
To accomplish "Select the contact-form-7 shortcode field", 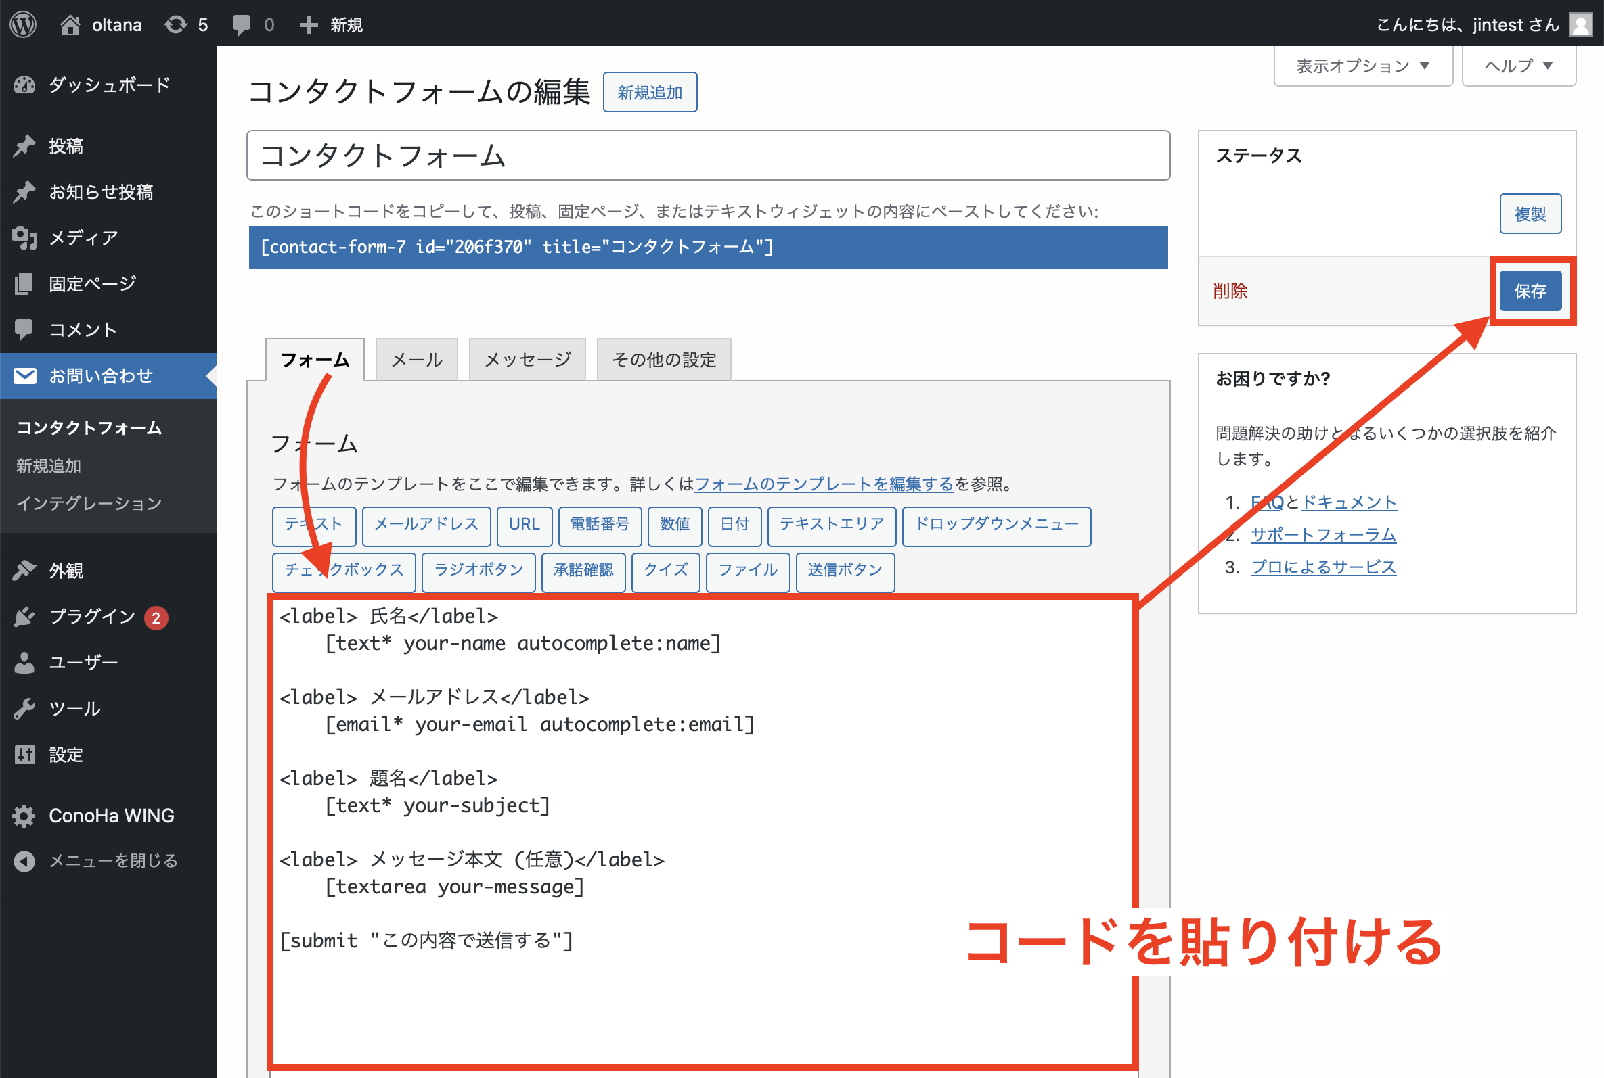I will pos(708,247).
